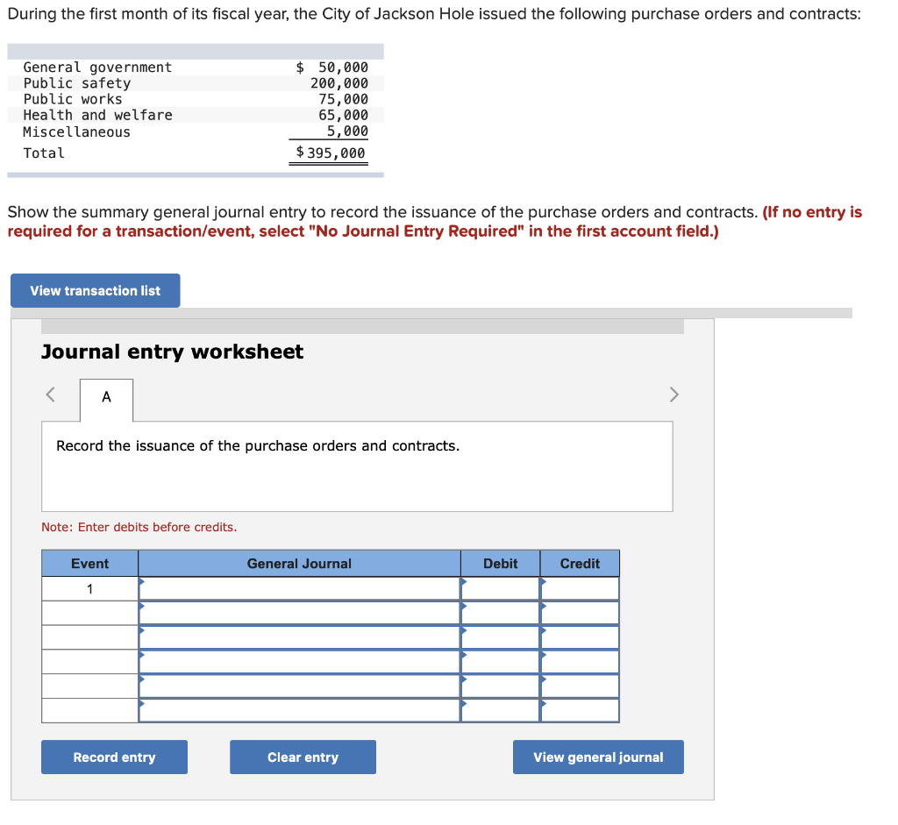Click the third row Debit field
Viewport: 898px width, 825px height.
click(501, 637)
